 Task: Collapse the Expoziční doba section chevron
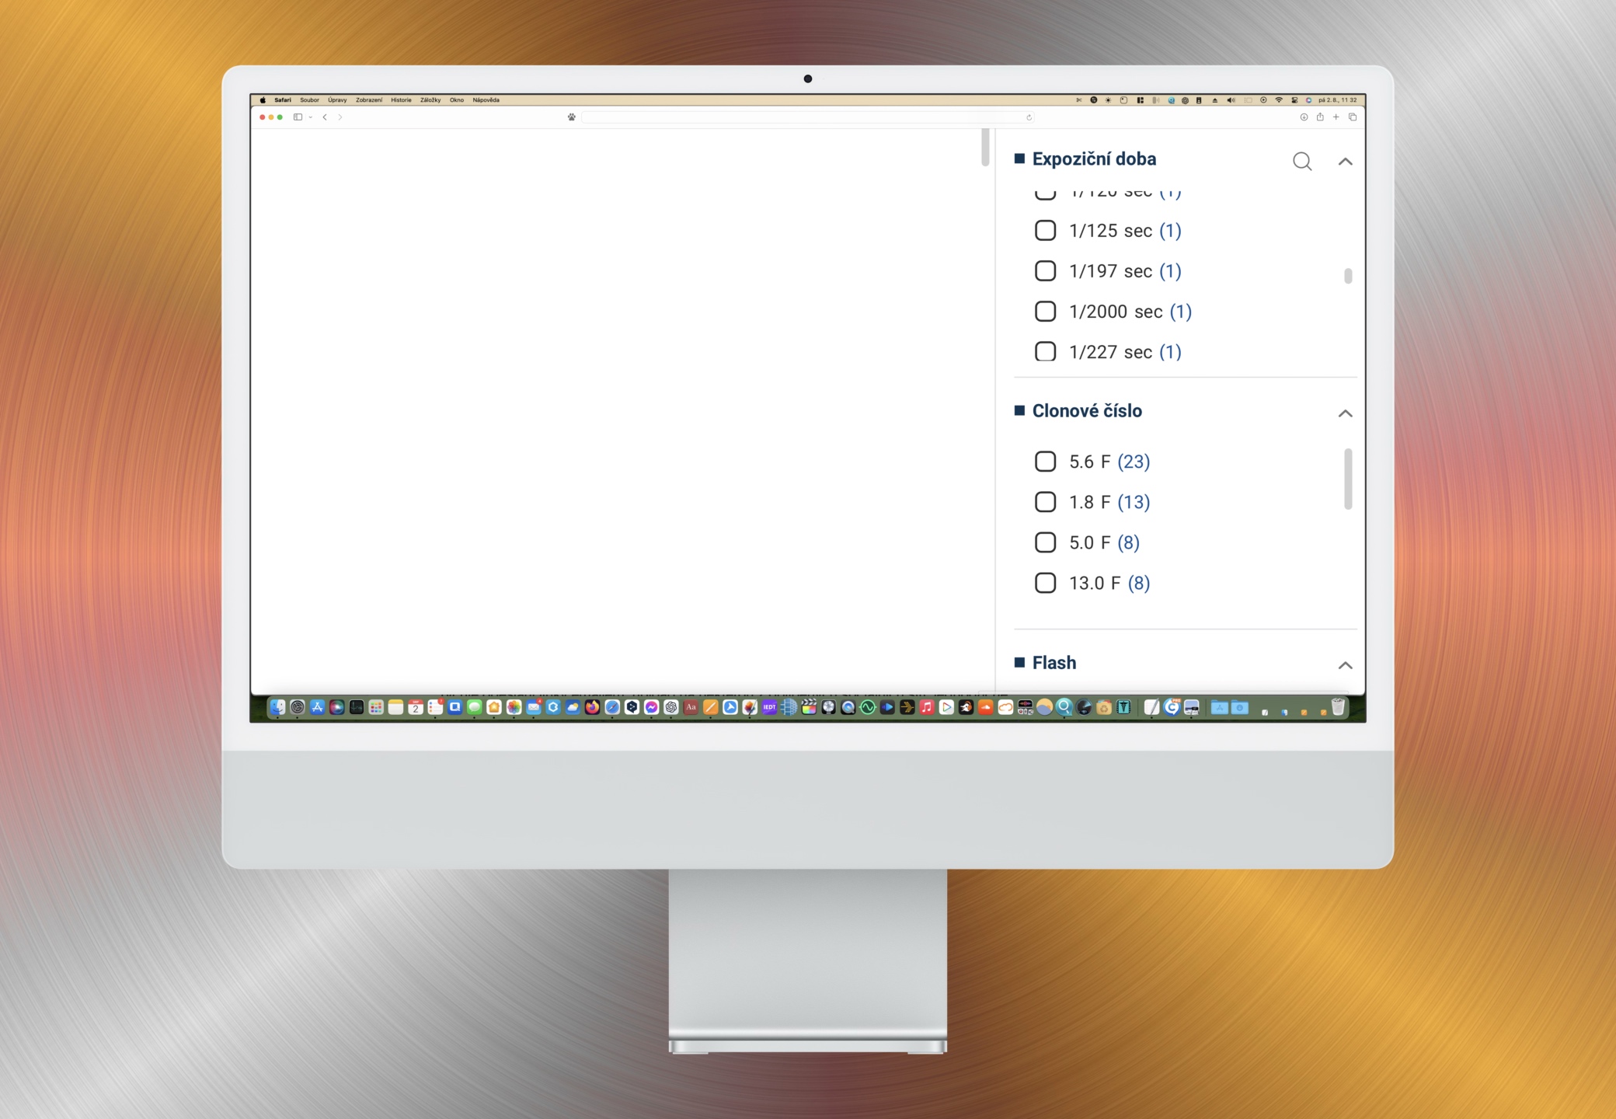tap(1345, 162)
